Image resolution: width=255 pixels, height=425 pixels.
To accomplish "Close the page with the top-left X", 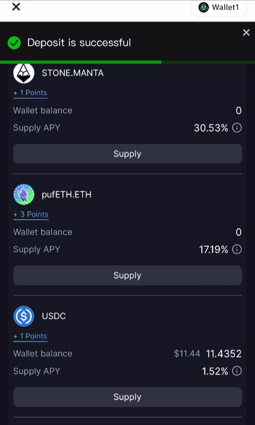I will coord(16,7).
